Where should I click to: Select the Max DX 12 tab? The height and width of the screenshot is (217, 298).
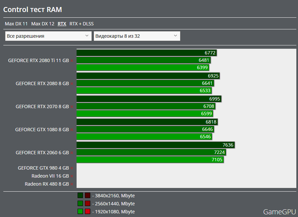[x=43, y=24]
